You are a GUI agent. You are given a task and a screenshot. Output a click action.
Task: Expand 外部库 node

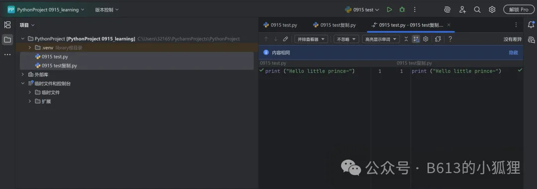(x=22, y=74)
